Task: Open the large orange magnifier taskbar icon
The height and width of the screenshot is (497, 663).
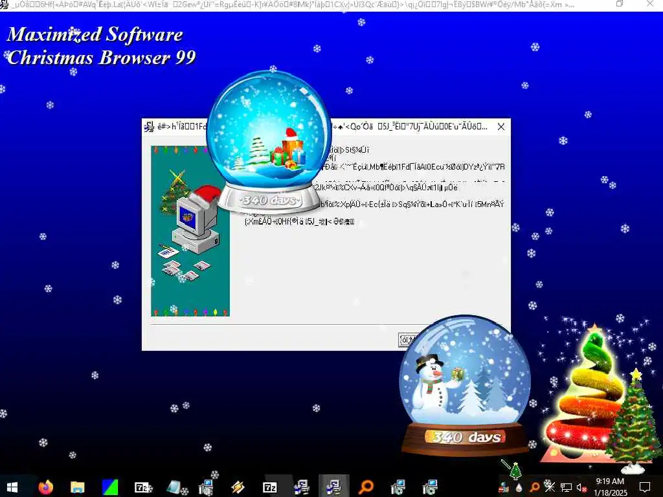Action: click(x=366, y=487)
